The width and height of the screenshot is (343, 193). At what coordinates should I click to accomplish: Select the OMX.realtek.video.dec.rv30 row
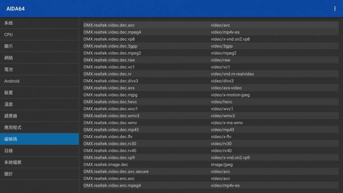[x=211, y=144]
